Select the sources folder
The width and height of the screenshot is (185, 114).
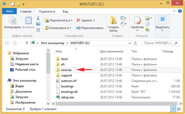[x=118, y=70]
